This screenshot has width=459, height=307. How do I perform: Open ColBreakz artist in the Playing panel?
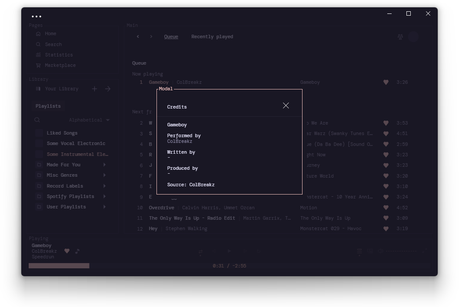click(x=44, y=251)
